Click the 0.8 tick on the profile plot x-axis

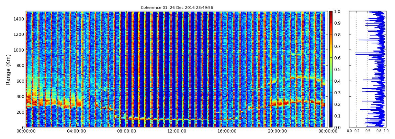click(x=379, y=131)
